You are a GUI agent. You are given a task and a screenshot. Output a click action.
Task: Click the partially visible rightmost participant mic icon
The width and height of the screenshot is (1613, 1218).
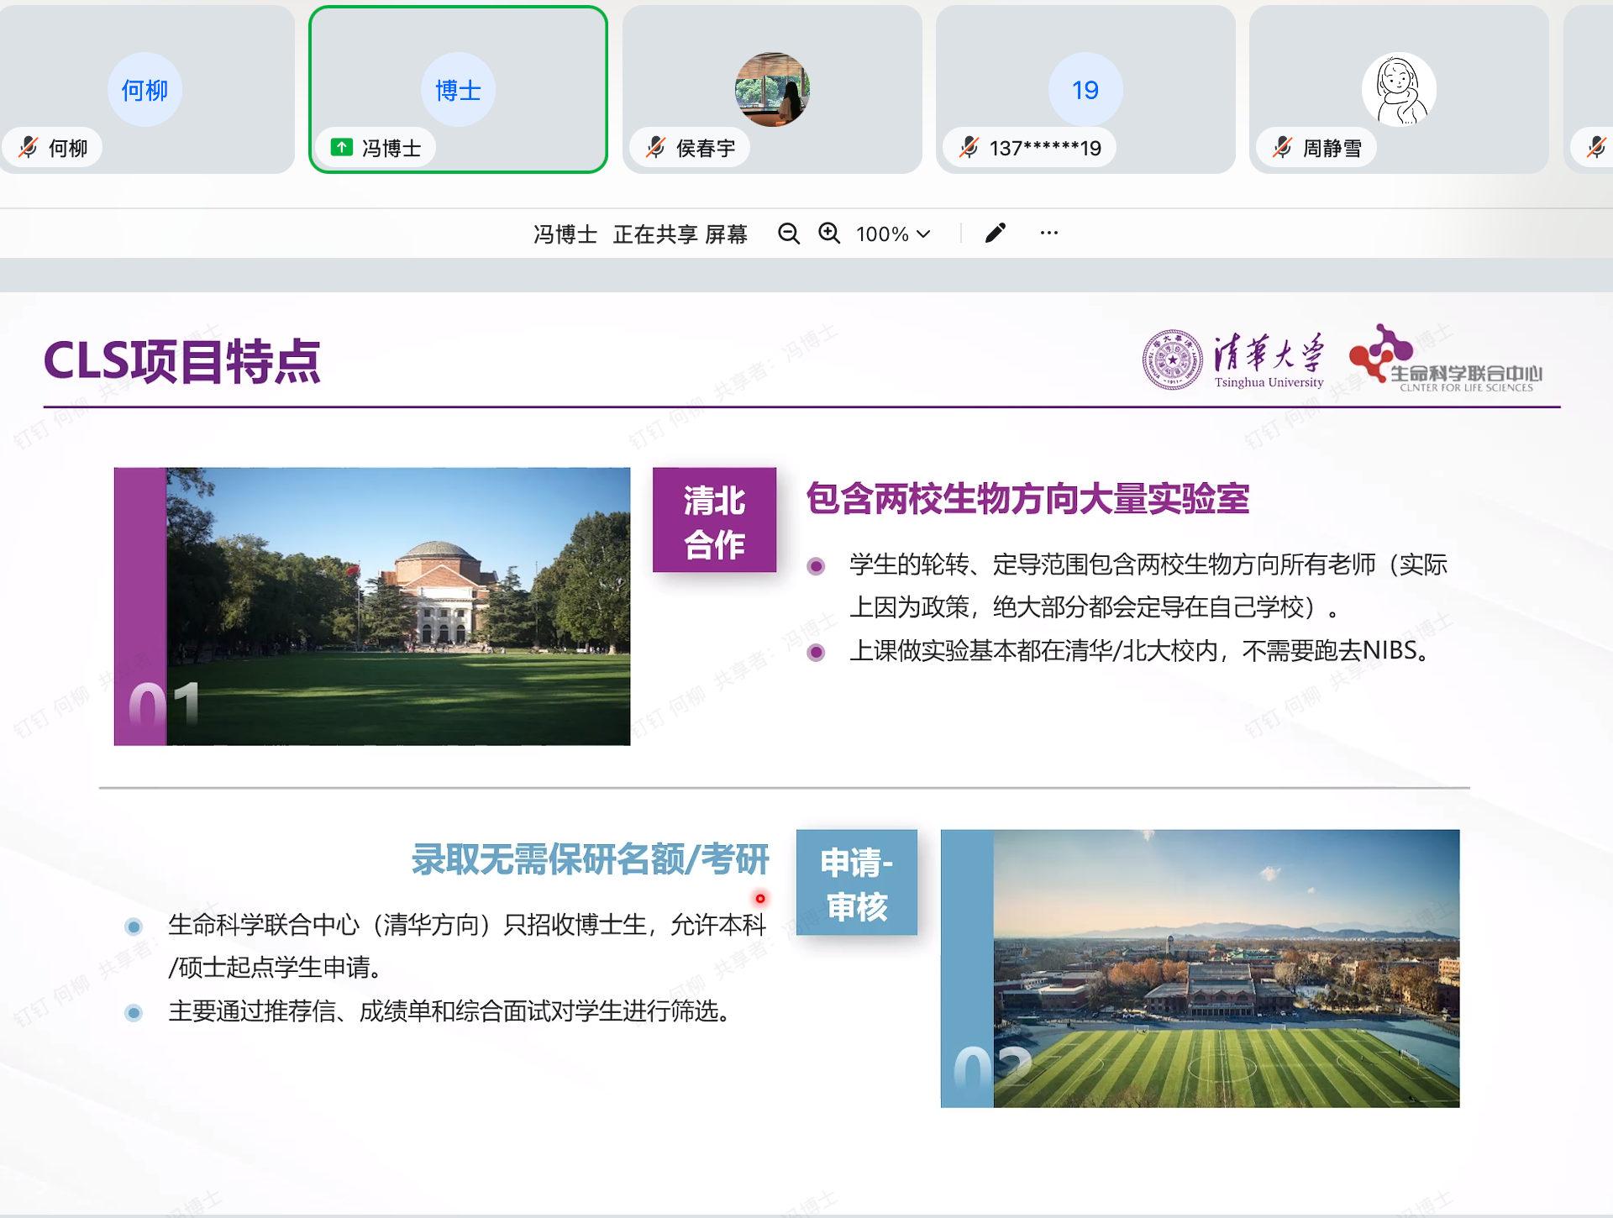1595,148
